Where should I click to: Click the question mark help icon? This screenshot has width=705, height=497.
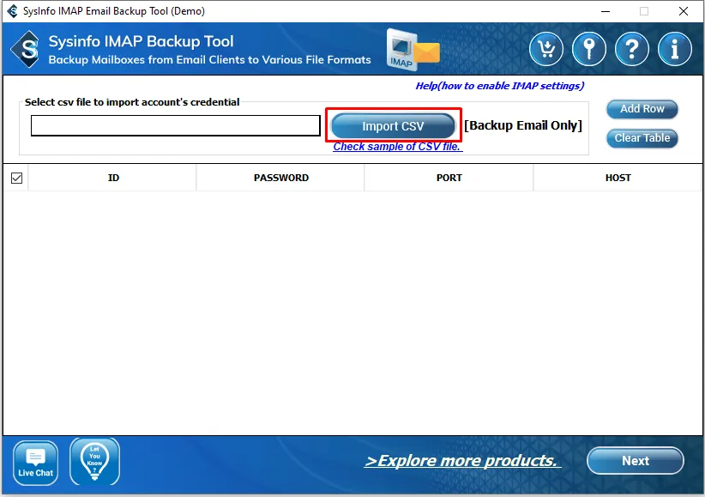(x=632, y=49)
